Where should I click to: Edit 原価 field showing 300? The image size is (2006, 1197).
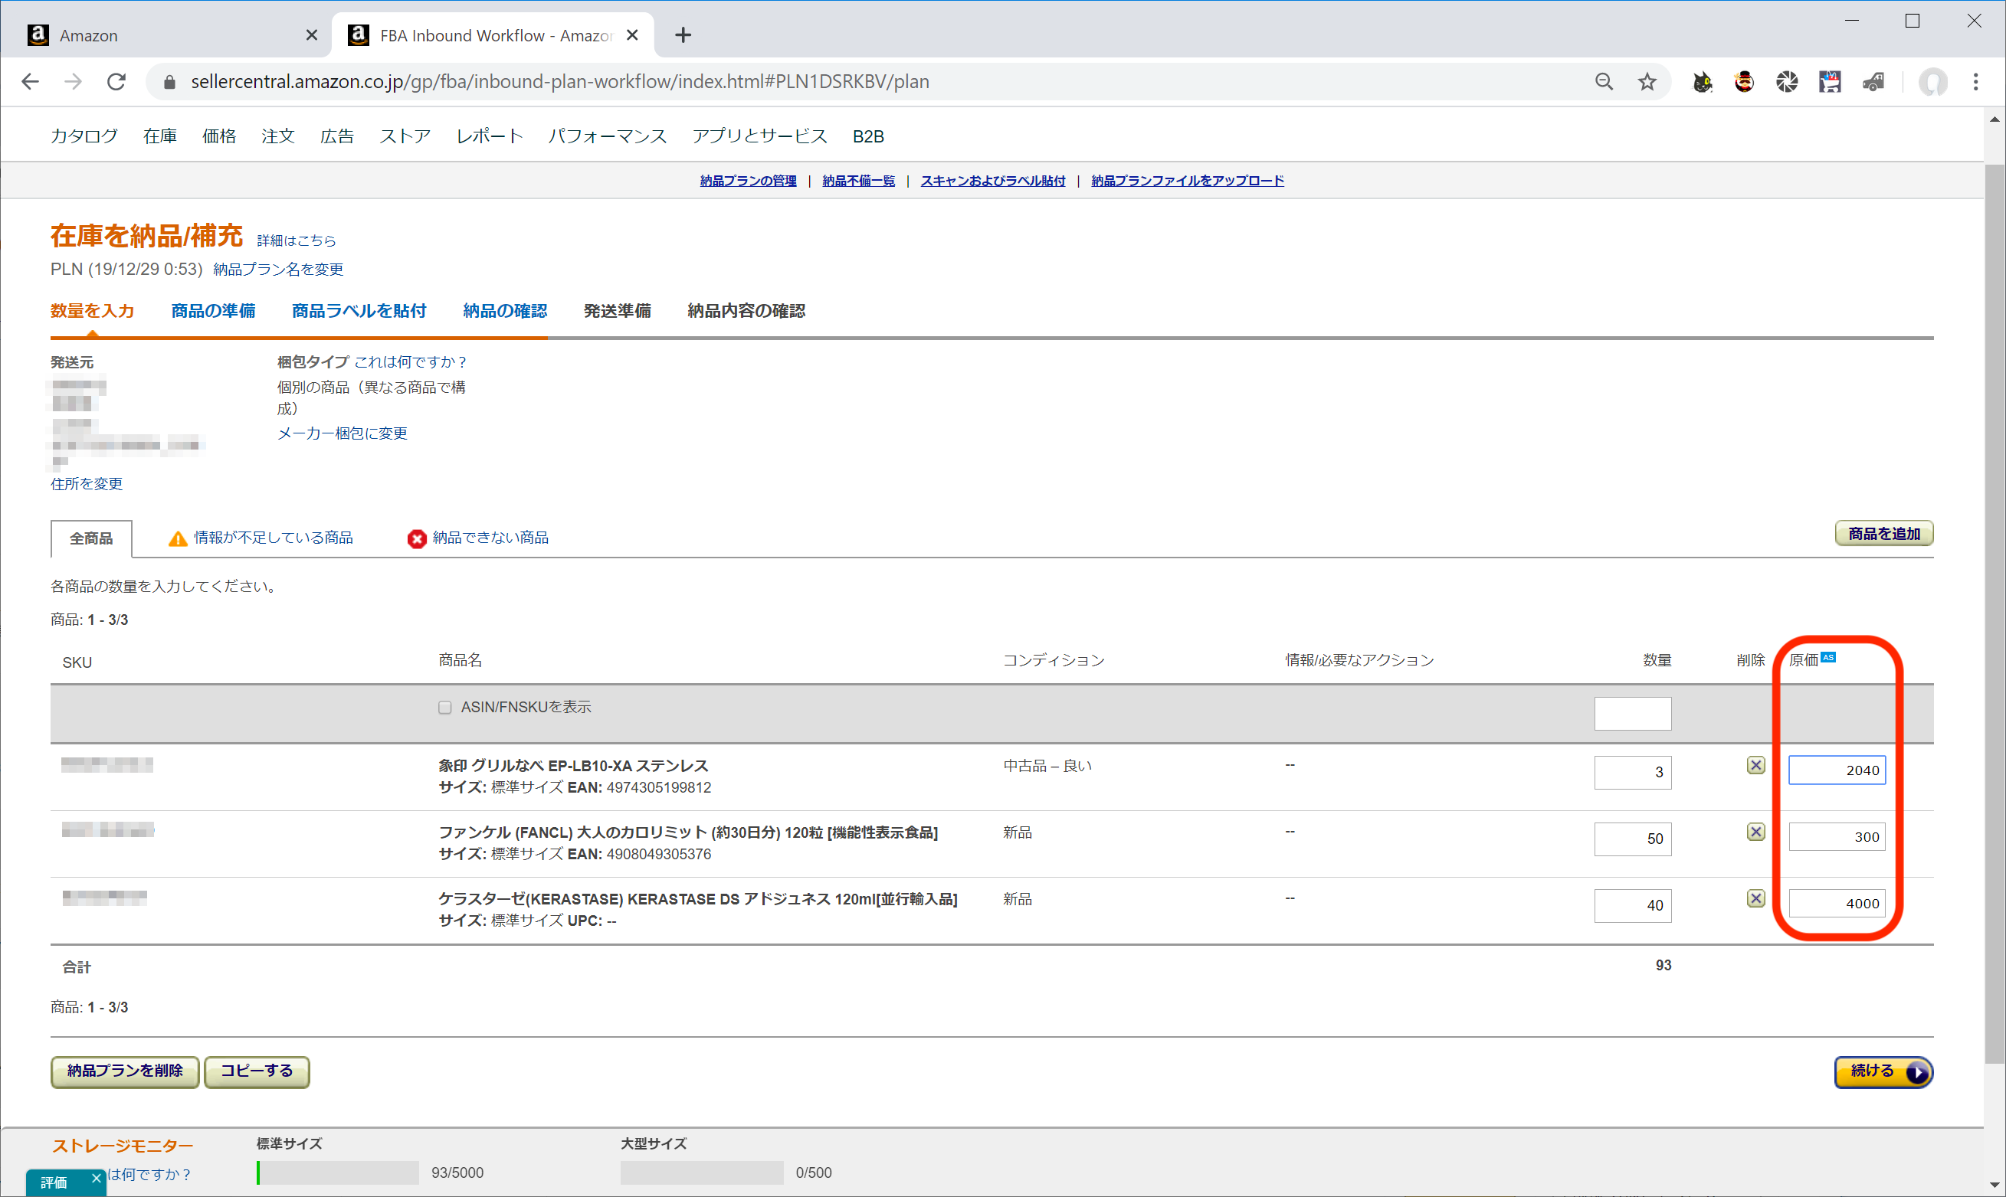coord(1837,836)
